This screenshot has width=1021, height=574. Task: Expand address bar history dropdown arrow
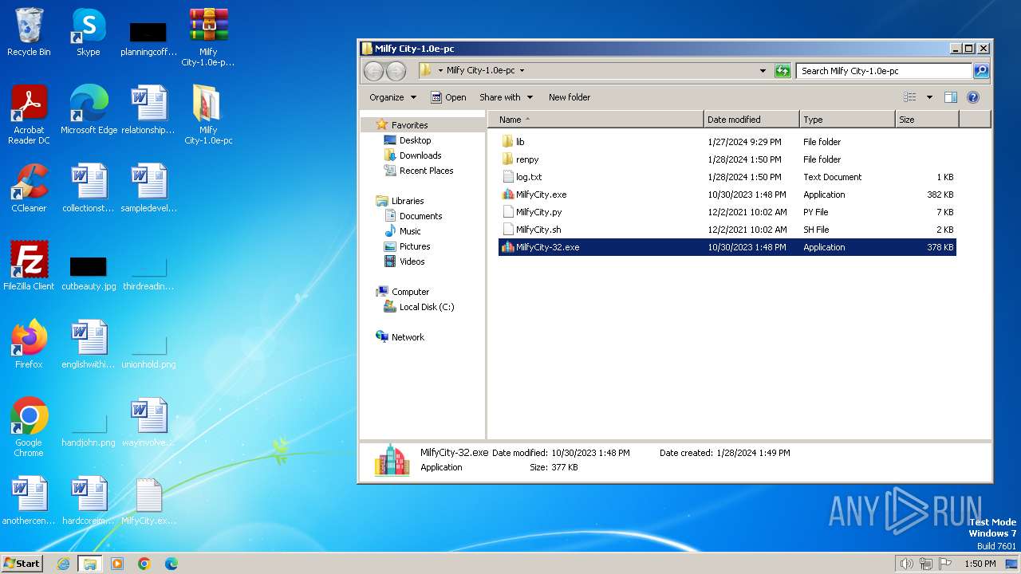tap(763, 71)
